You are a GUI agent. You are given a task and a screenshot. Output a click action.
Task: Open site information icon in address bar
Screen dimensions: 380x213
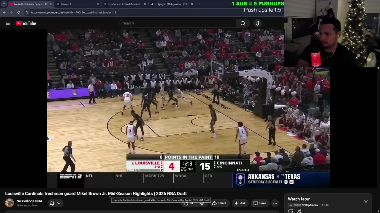click(27, 12)
